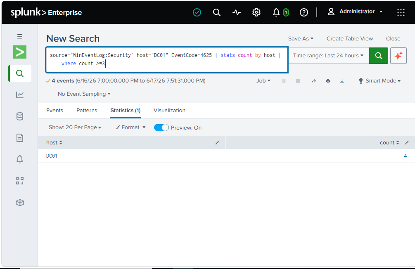Click inside the search query box

167,60
